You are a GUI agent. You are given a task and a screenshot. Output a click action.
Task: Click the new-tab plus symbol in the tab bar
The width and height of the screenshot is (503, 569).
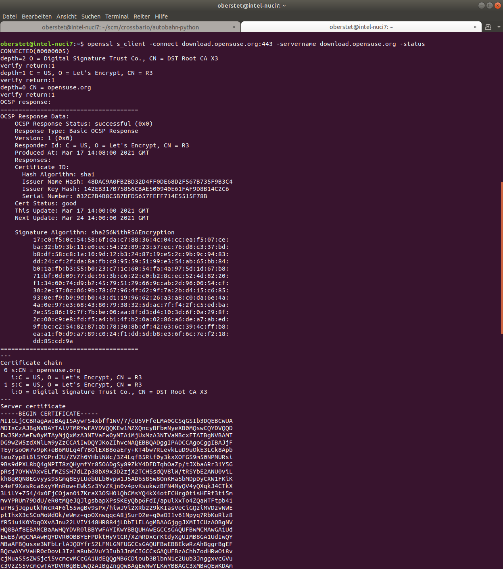click(x=488, y=27)
